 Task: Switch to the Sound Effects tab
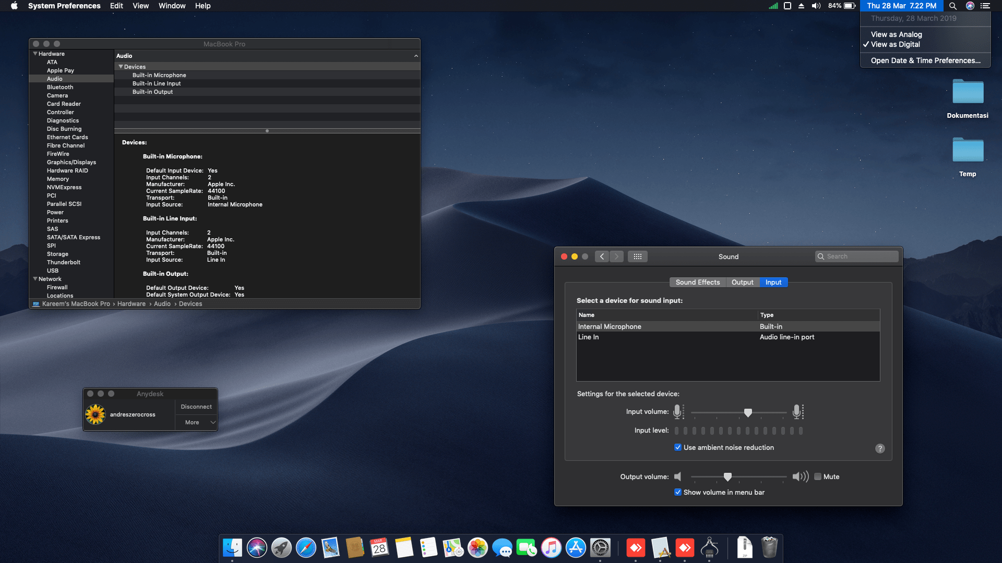pos(697,282)
